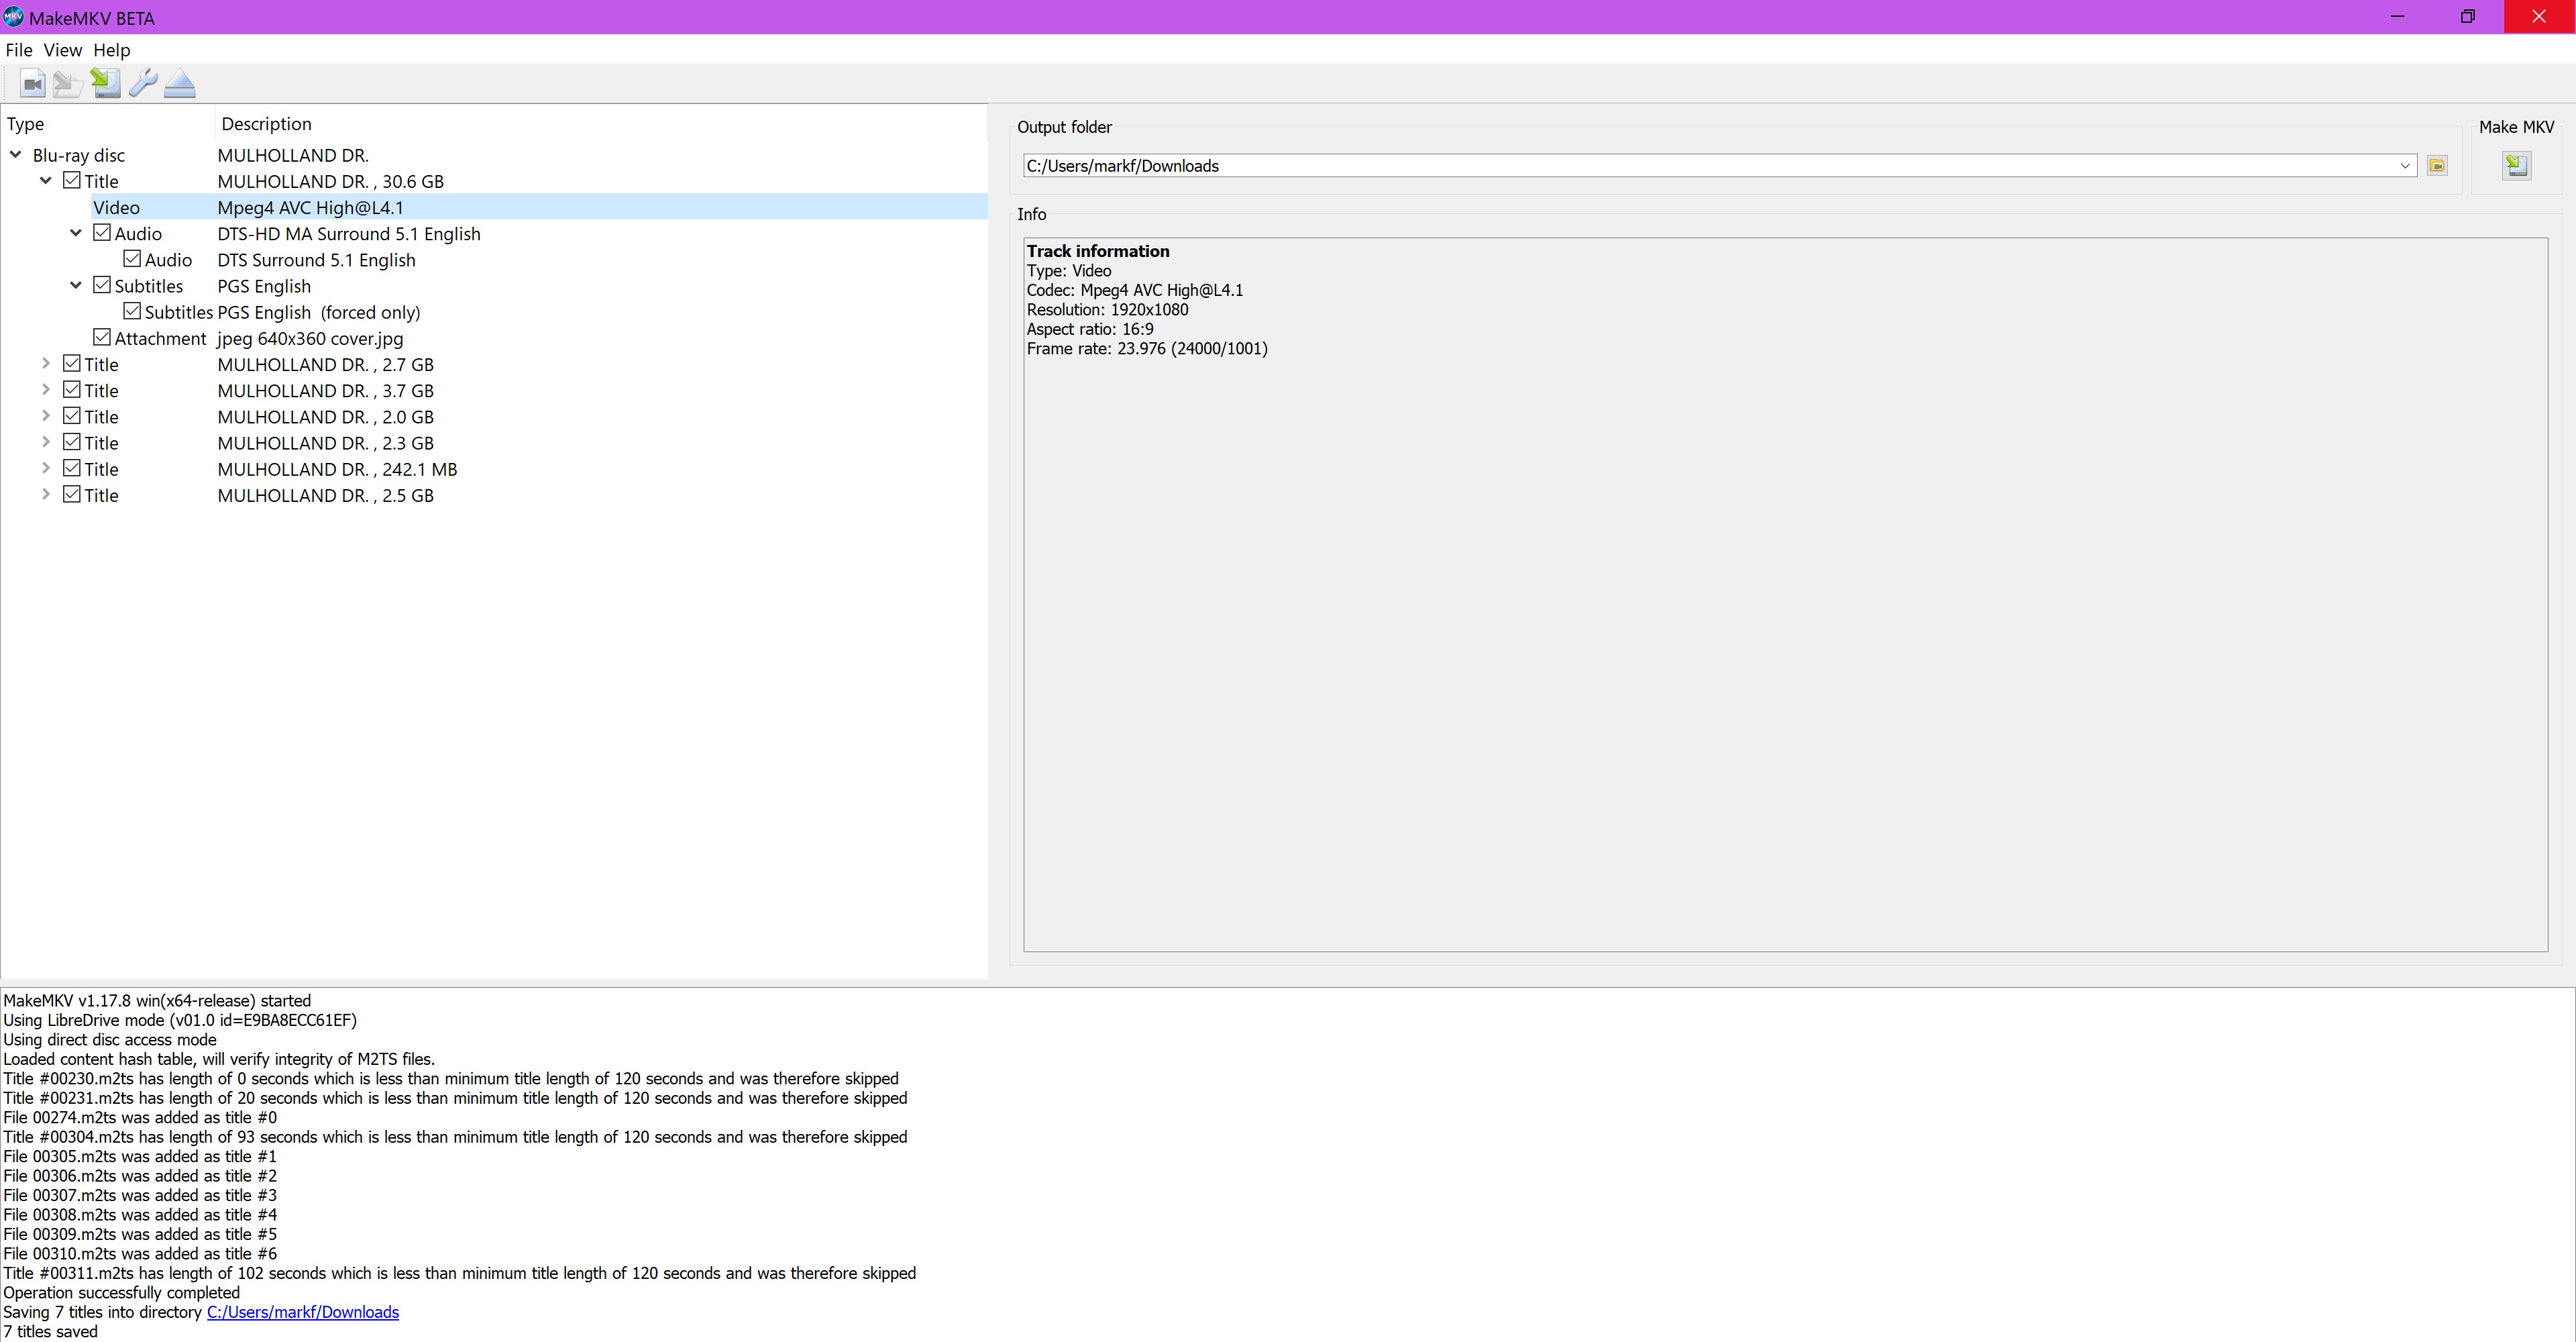
Task: Collapse the DTS-HD MA Audio node
Action: point(76,233)
